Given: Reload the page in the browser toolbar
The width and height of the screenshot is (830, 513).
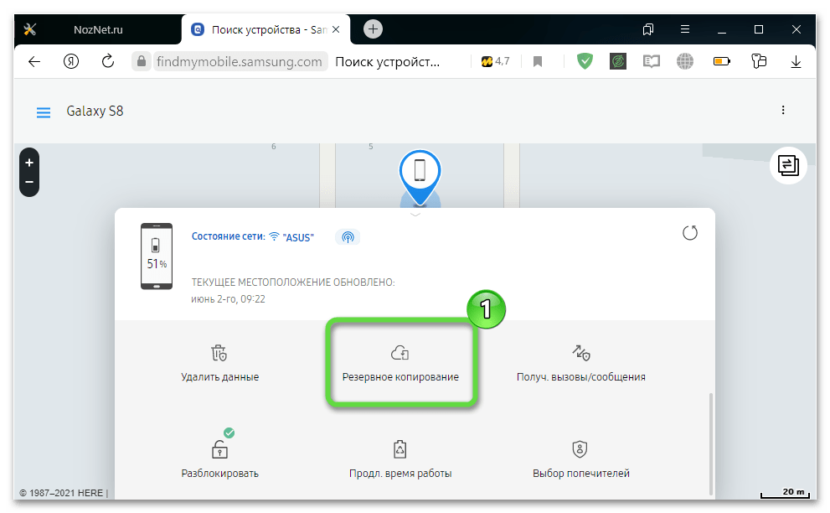Looking at the screenshot, I should coord(108,61).
